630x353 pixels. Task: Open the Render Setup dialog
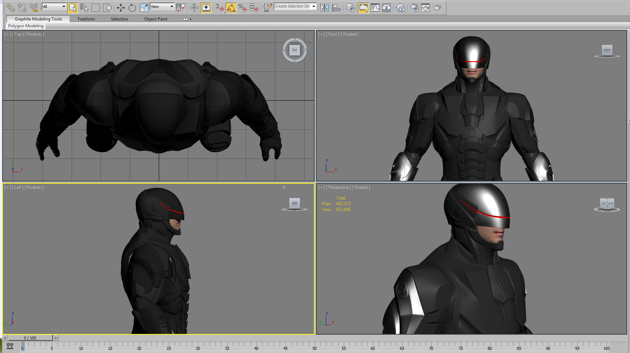tap(426, 8)
